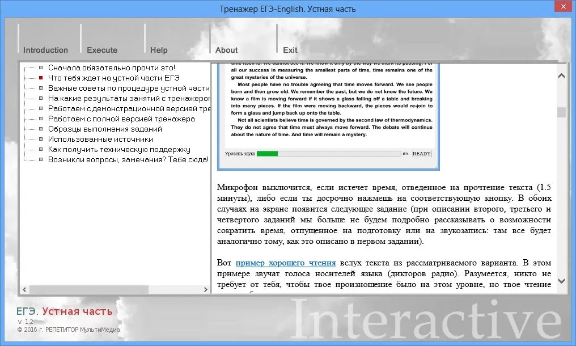The image size is (576, 346).
Task: Click READY button in embedded screenshot
Action: point(421,154)
